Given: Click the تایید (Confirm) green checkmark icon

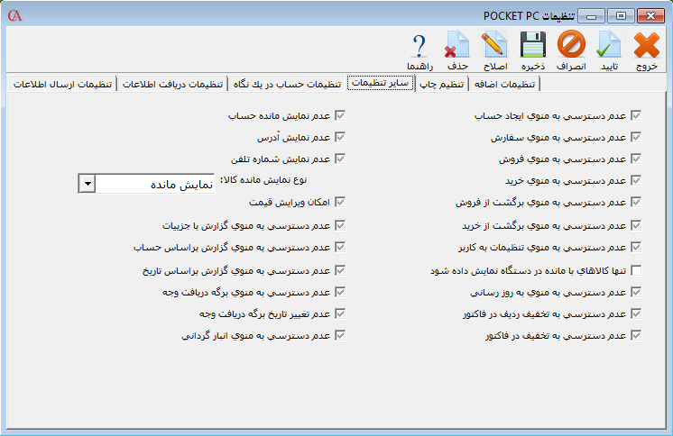Looking at the screenshot, I should point(610,46).
